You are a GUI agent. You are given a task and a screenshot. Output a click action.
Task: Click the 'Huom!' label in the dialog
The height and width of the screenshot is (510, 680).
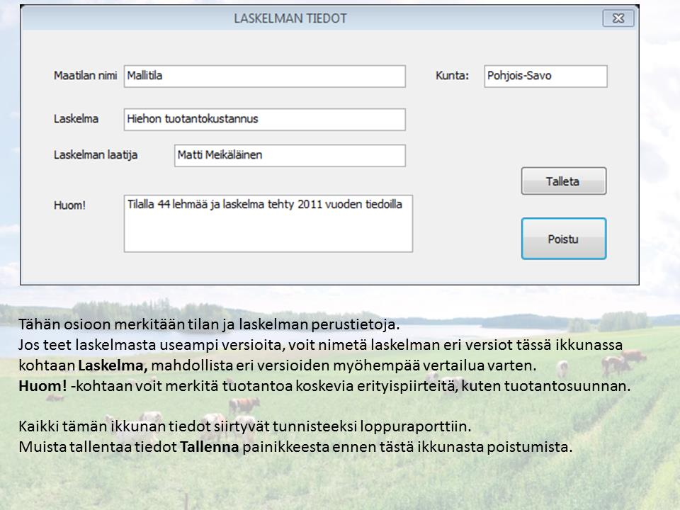pyautogui.click(x=69, y=205)
